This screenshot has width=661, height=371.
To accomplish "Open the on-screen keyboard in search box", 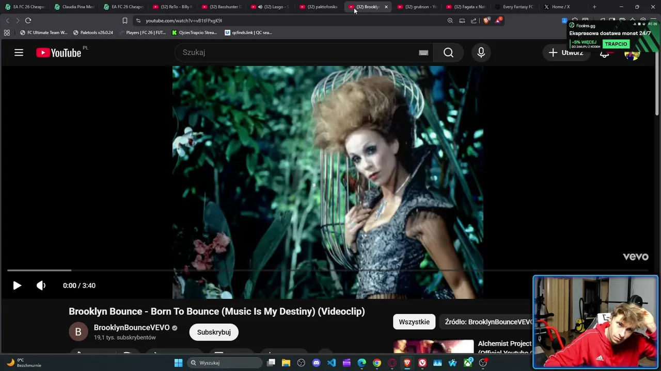I will [x=423, y=53].
